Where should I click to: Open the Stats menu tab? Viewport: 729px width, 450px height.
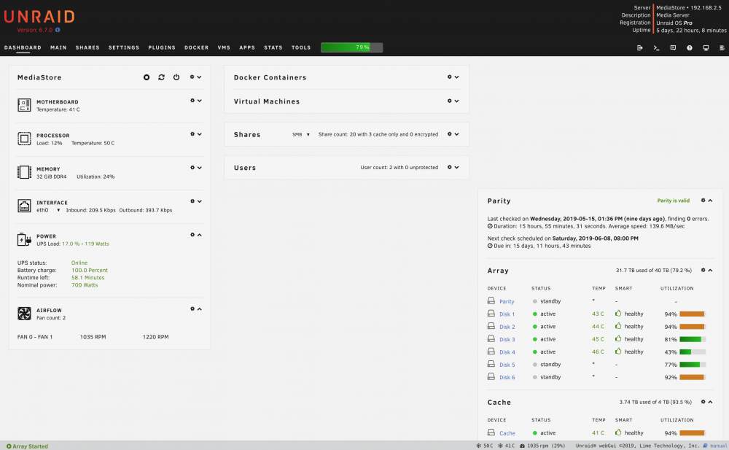[x=273, y=47]
